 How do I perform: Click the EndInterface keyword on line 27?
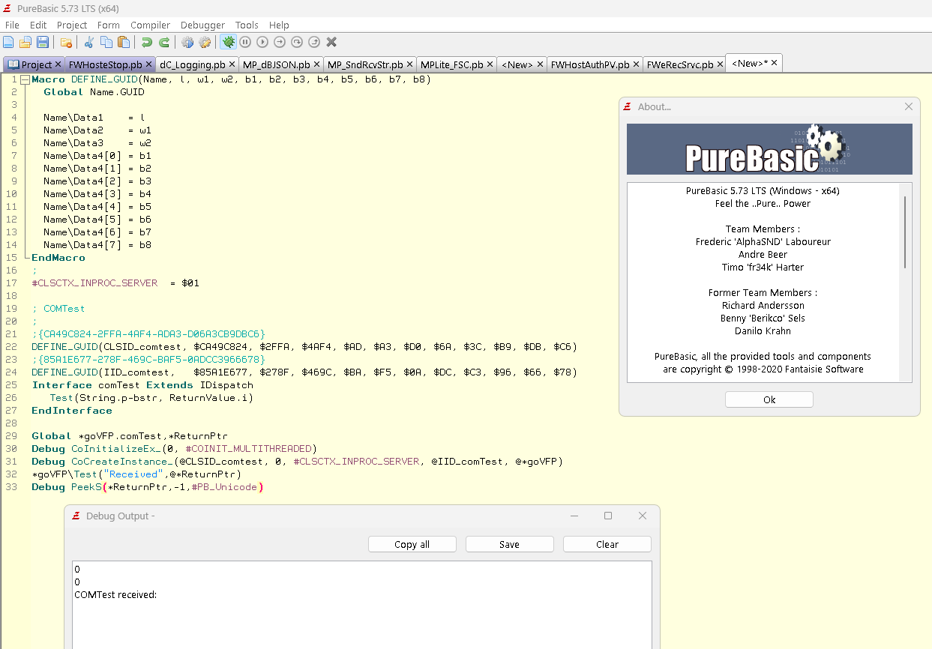tap(72, 410)
